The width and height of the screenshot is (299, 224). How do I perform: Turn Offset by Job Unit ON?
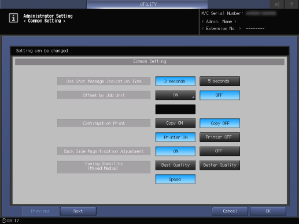[175, 95]
